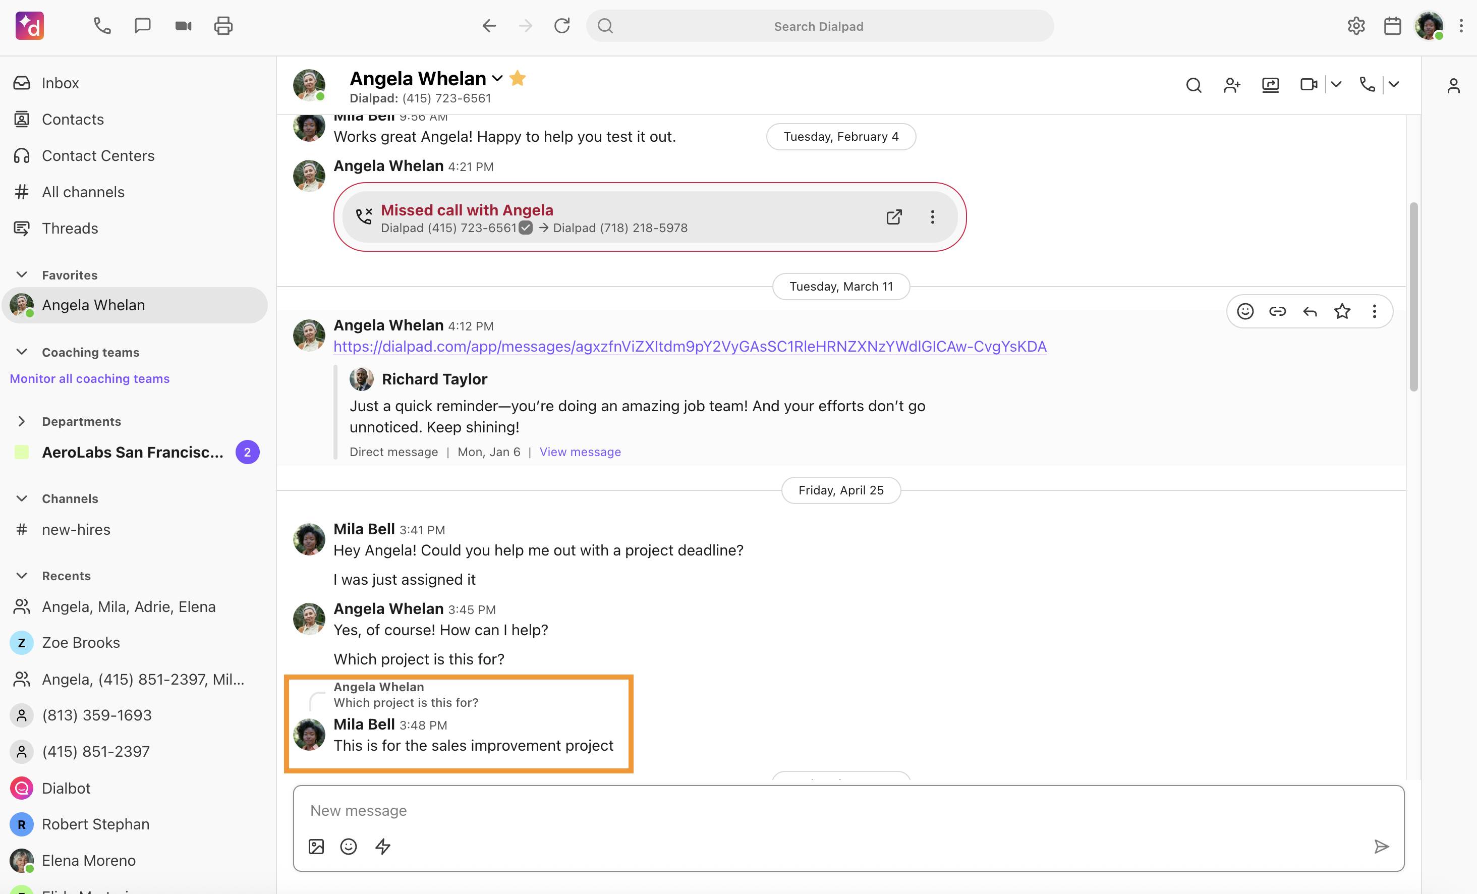The height and width of the screenshot is (894, 1477).
Task: Click View message link in quoted message
Action: coord(580,452)
